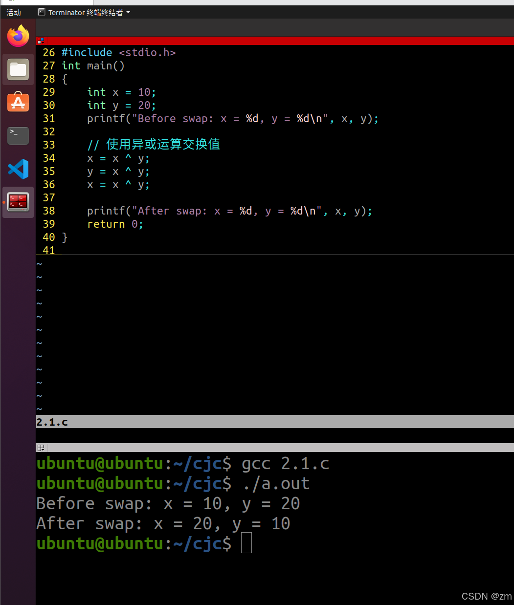Viewport: 514px width, 605px height.
Task: Click the vim status line 2.1.c
Action: point(275,422)
